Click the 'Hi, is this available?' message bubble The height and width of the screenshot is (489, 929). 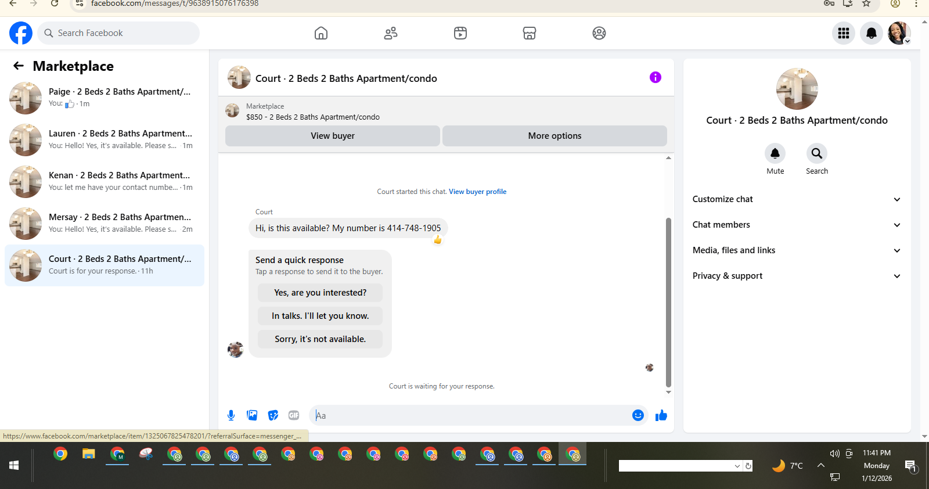[x=348, y=228]
